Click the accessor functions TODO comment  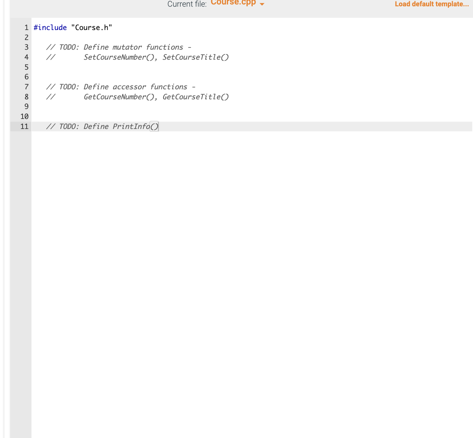[121, 87]
